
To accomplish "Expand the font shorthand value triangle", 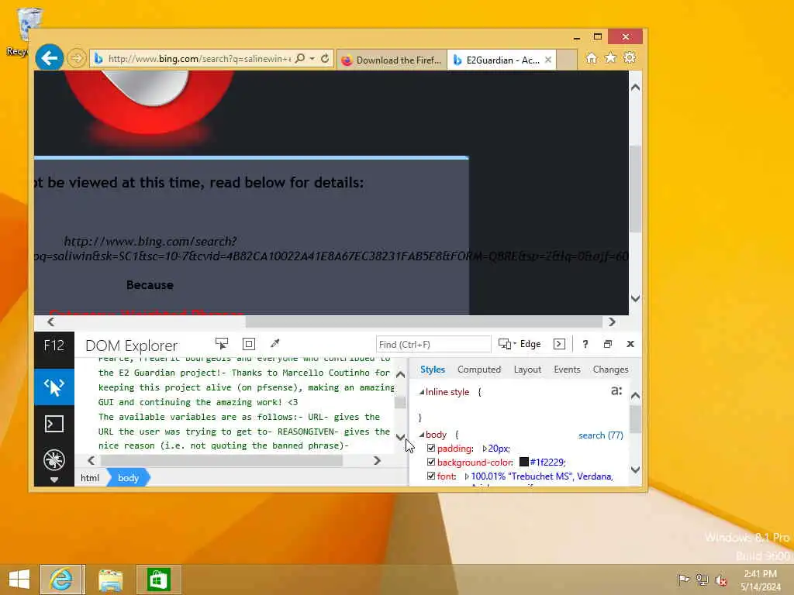I will pyautogui.click(x=467, y=476).
